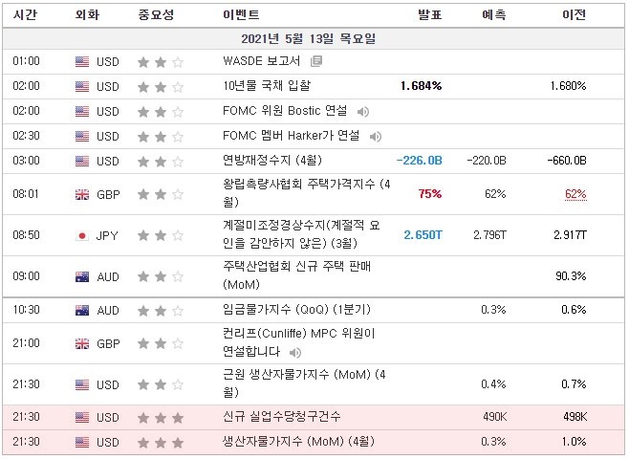
Task: Click the 발표 column header
Action: [429, 15]
